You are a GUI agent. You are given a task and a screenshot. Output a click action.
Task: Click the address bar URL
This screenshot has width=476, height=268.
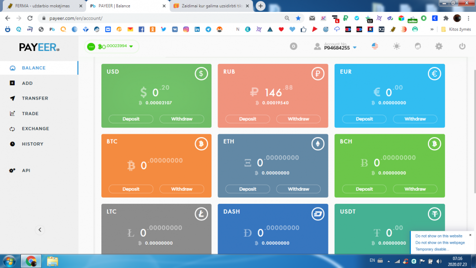coord(76,18)
